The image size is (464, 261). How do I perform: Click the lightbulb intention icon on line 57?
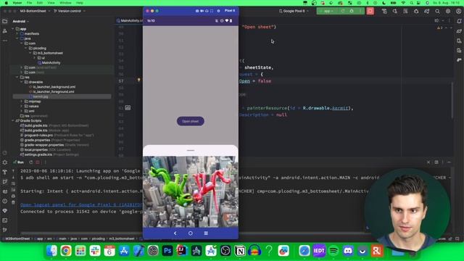tap(138, 80)
